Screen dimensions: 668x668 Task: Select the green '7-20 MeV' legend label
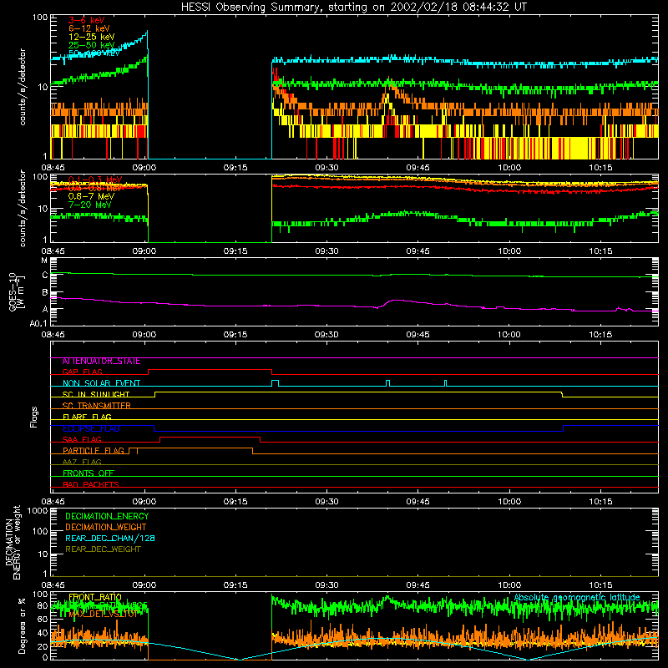click(x=90, y=205)
